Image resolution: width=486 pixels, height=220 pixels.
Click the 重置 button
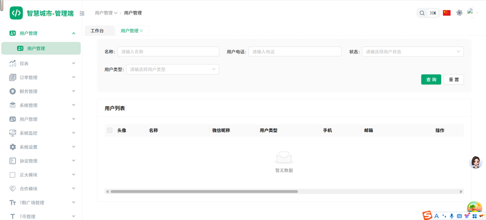(x=454, y=79)
